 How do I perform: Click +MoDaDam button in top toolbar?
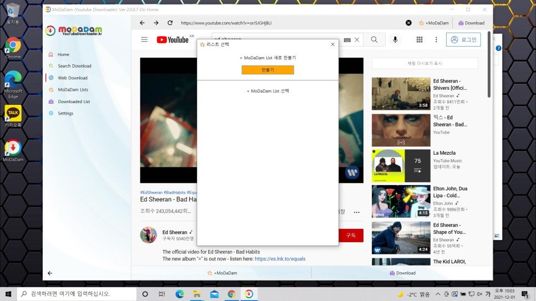(434, 23)
